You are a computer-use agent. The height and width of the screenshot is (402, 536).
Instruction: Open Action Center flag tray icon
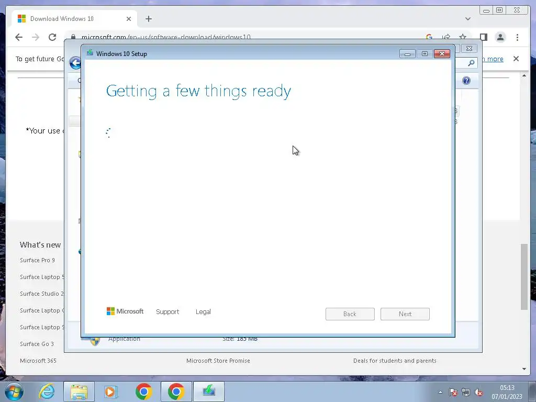[x=453, y=393]
